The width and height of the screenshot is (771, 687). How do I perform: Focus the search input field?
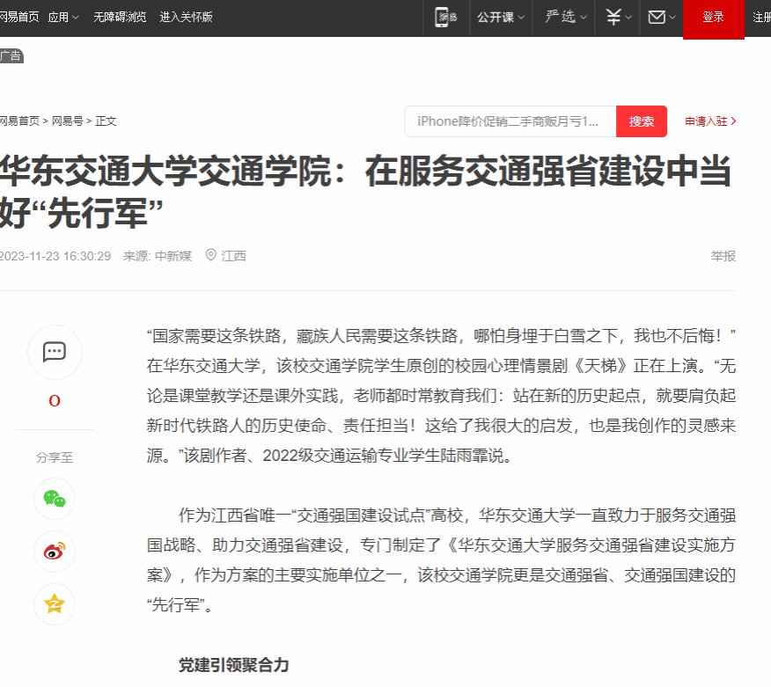point(510,121)
